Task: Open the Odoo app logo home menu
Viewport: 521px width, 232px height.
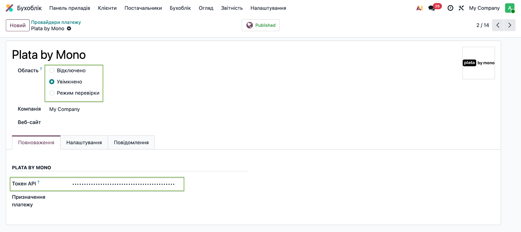Action: click(9, 8)
